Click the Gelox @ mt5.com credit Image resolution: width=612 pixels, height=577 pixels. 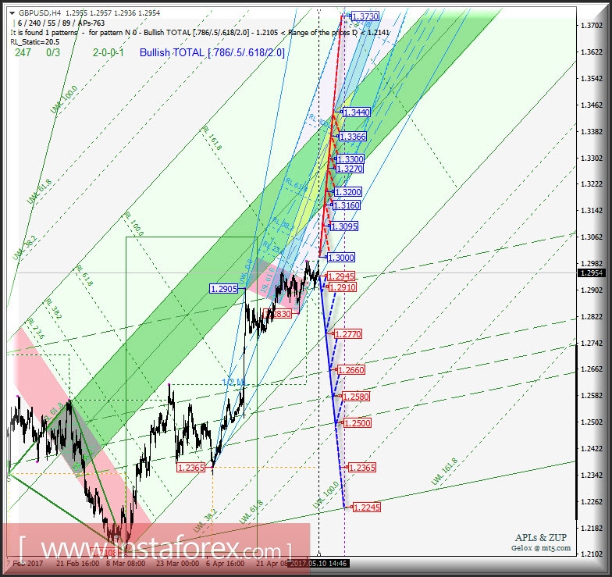click(541, 548)
